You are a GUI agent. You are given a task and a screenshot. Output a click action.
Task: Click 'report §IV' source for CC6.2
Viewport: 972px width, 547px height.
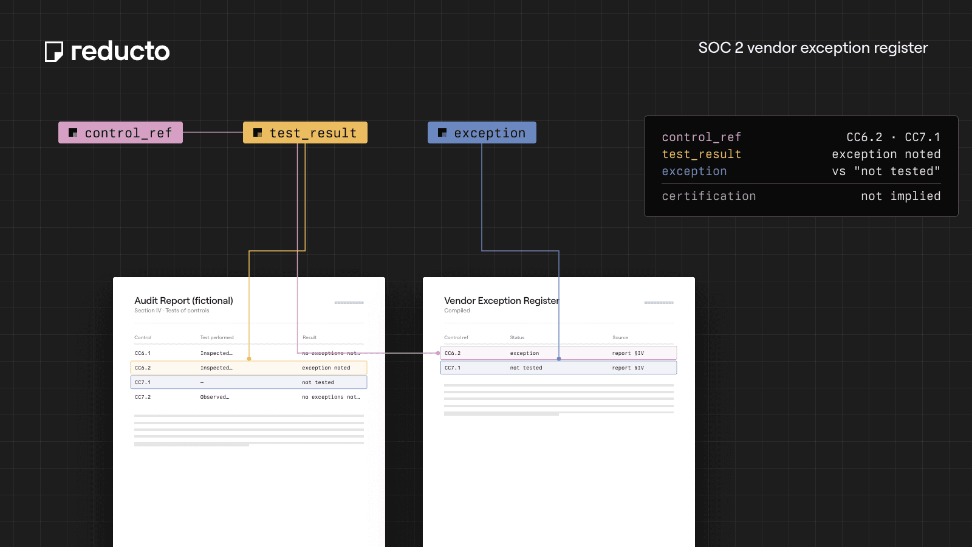[x=628, y=353]
